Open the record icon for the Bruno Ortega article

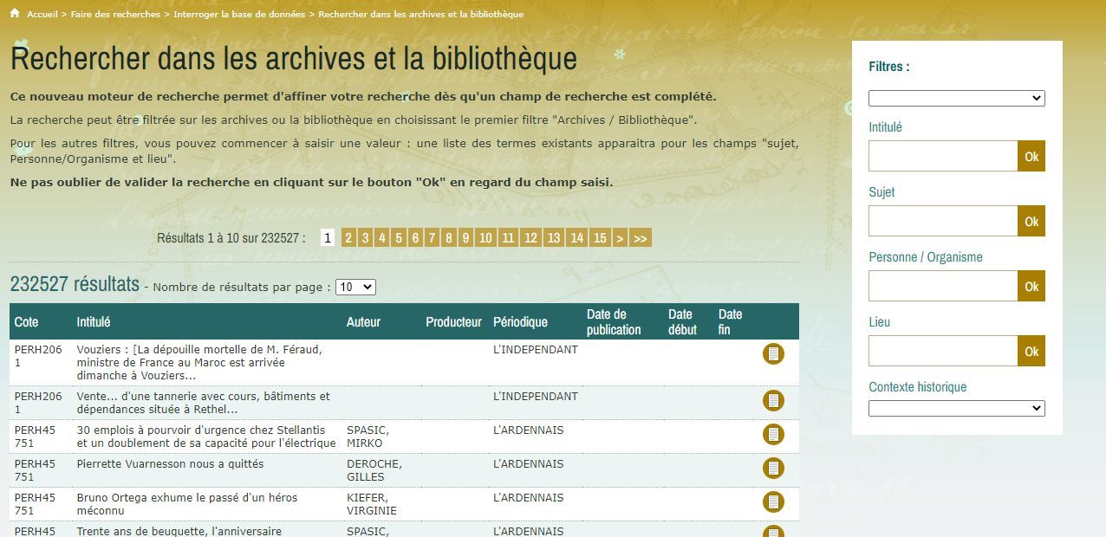pyautogui.click(x=773, y=501)
